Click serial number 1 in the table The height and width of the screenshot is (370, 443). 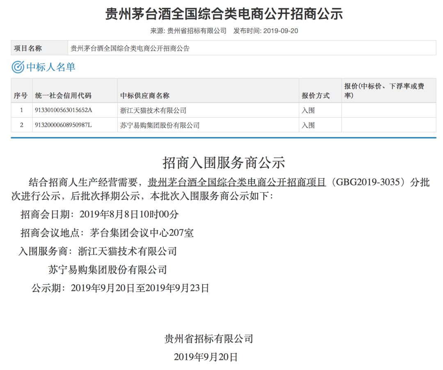(21, 110)
